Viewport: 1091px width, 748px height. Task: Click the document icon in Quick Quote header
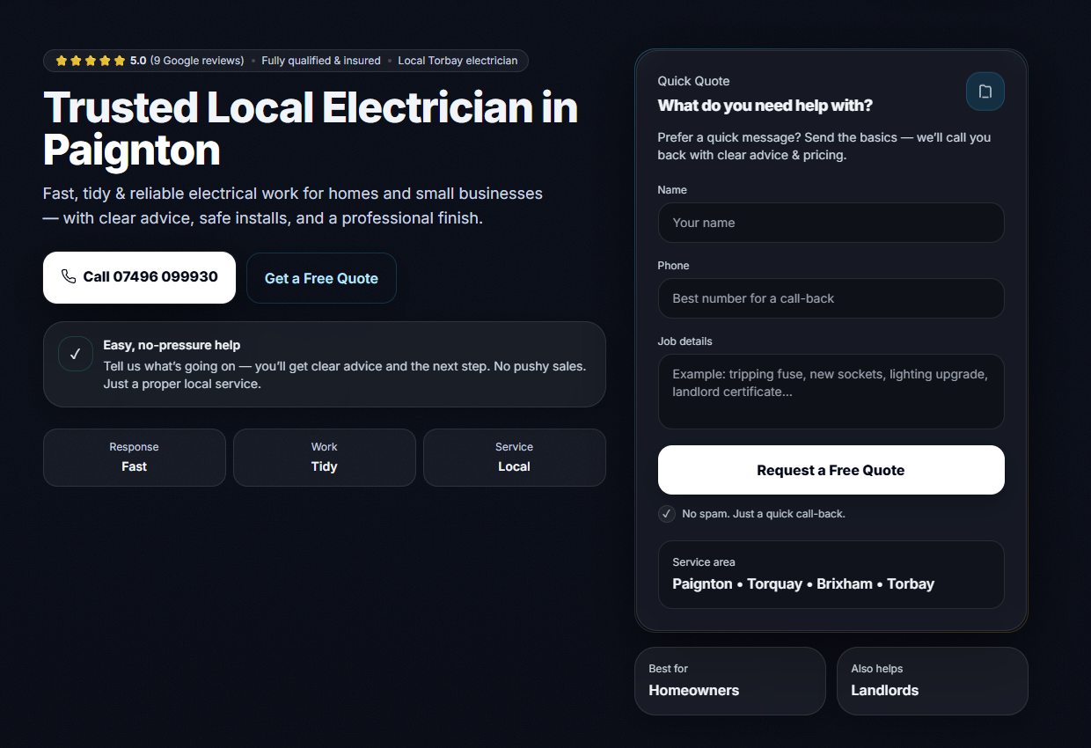(x=985, y=92)
